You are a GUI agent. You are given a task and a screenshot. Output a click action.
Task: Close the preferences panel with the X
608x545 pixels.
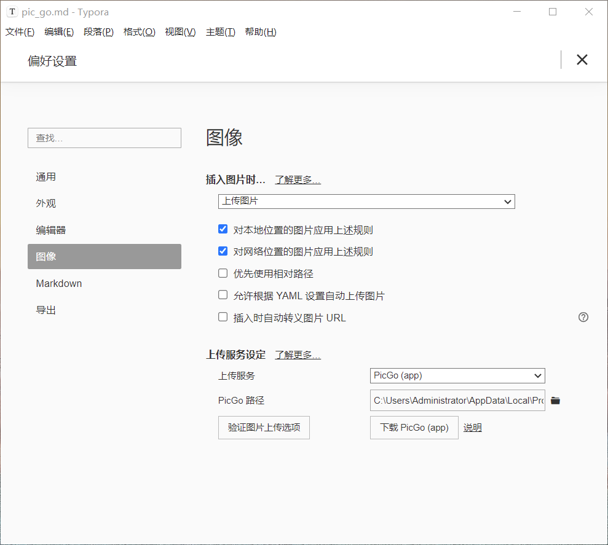coord(582,60)
